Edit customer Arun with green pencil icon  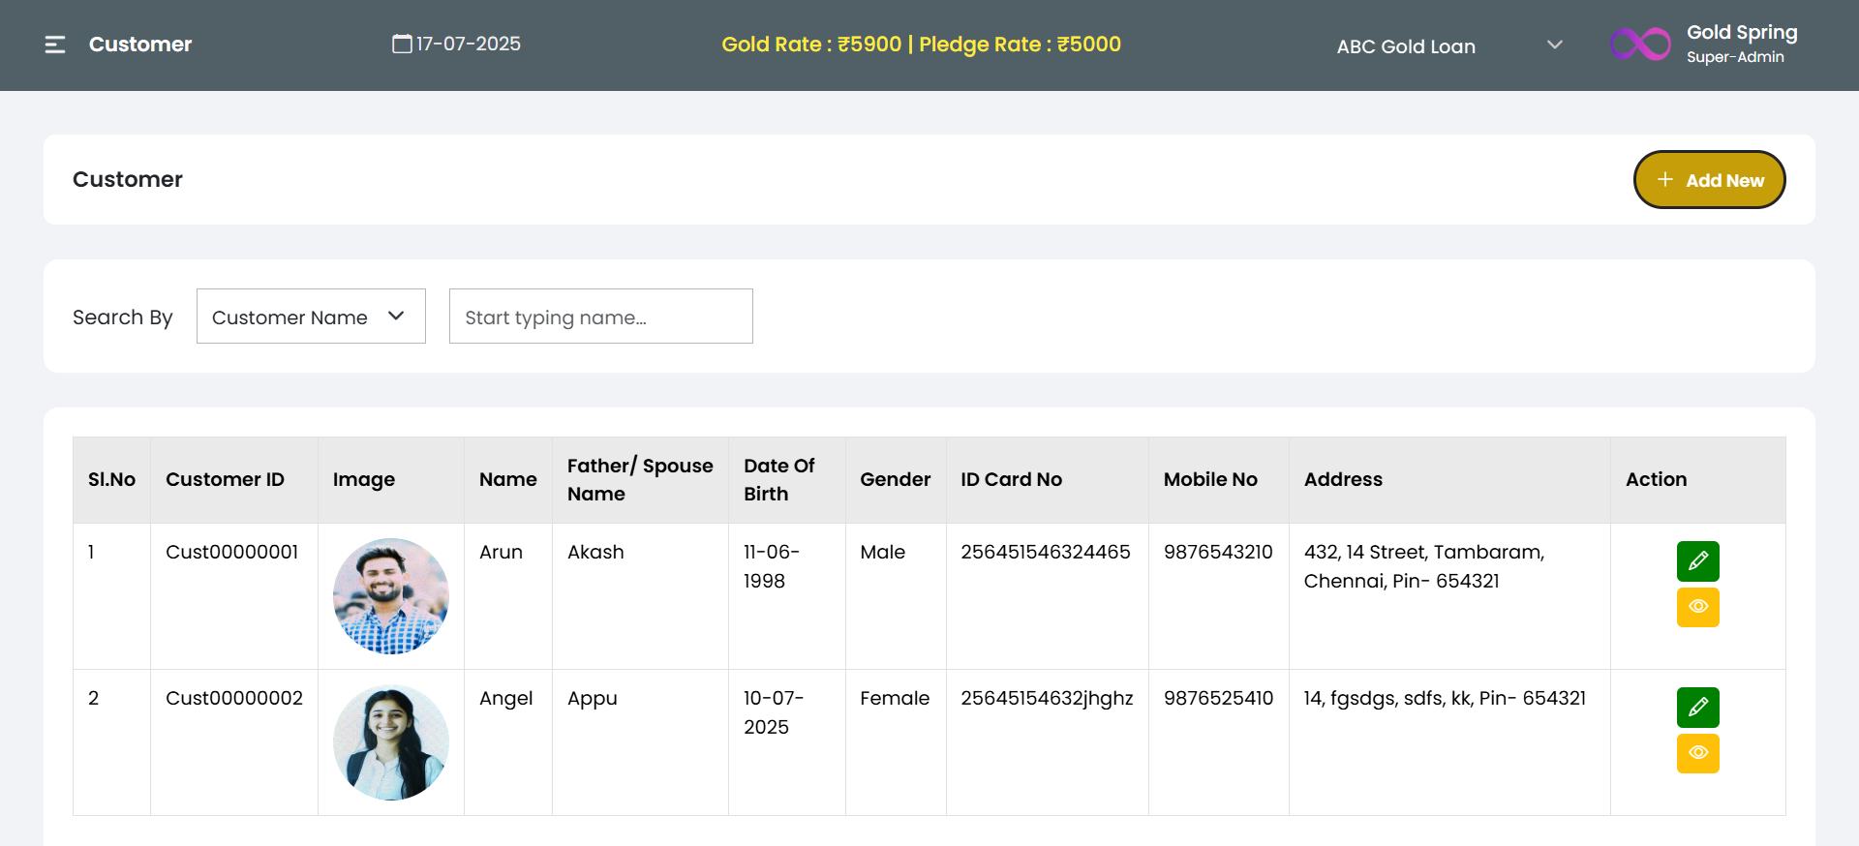tap(1698, 561)
